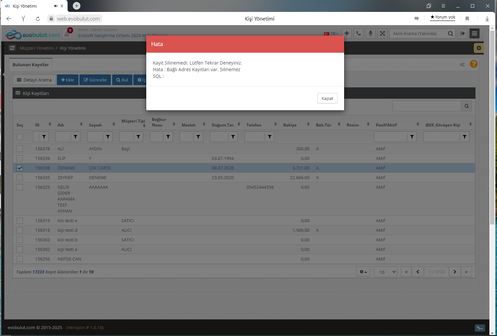Go to next page of records

coord(455,272)
